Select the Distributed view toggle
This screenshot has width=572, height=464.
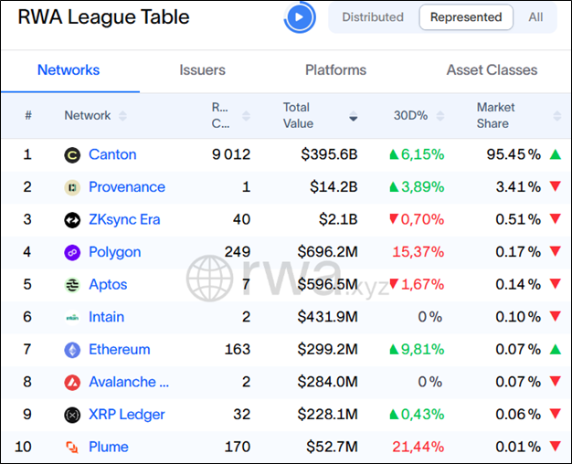coord(372,17)
